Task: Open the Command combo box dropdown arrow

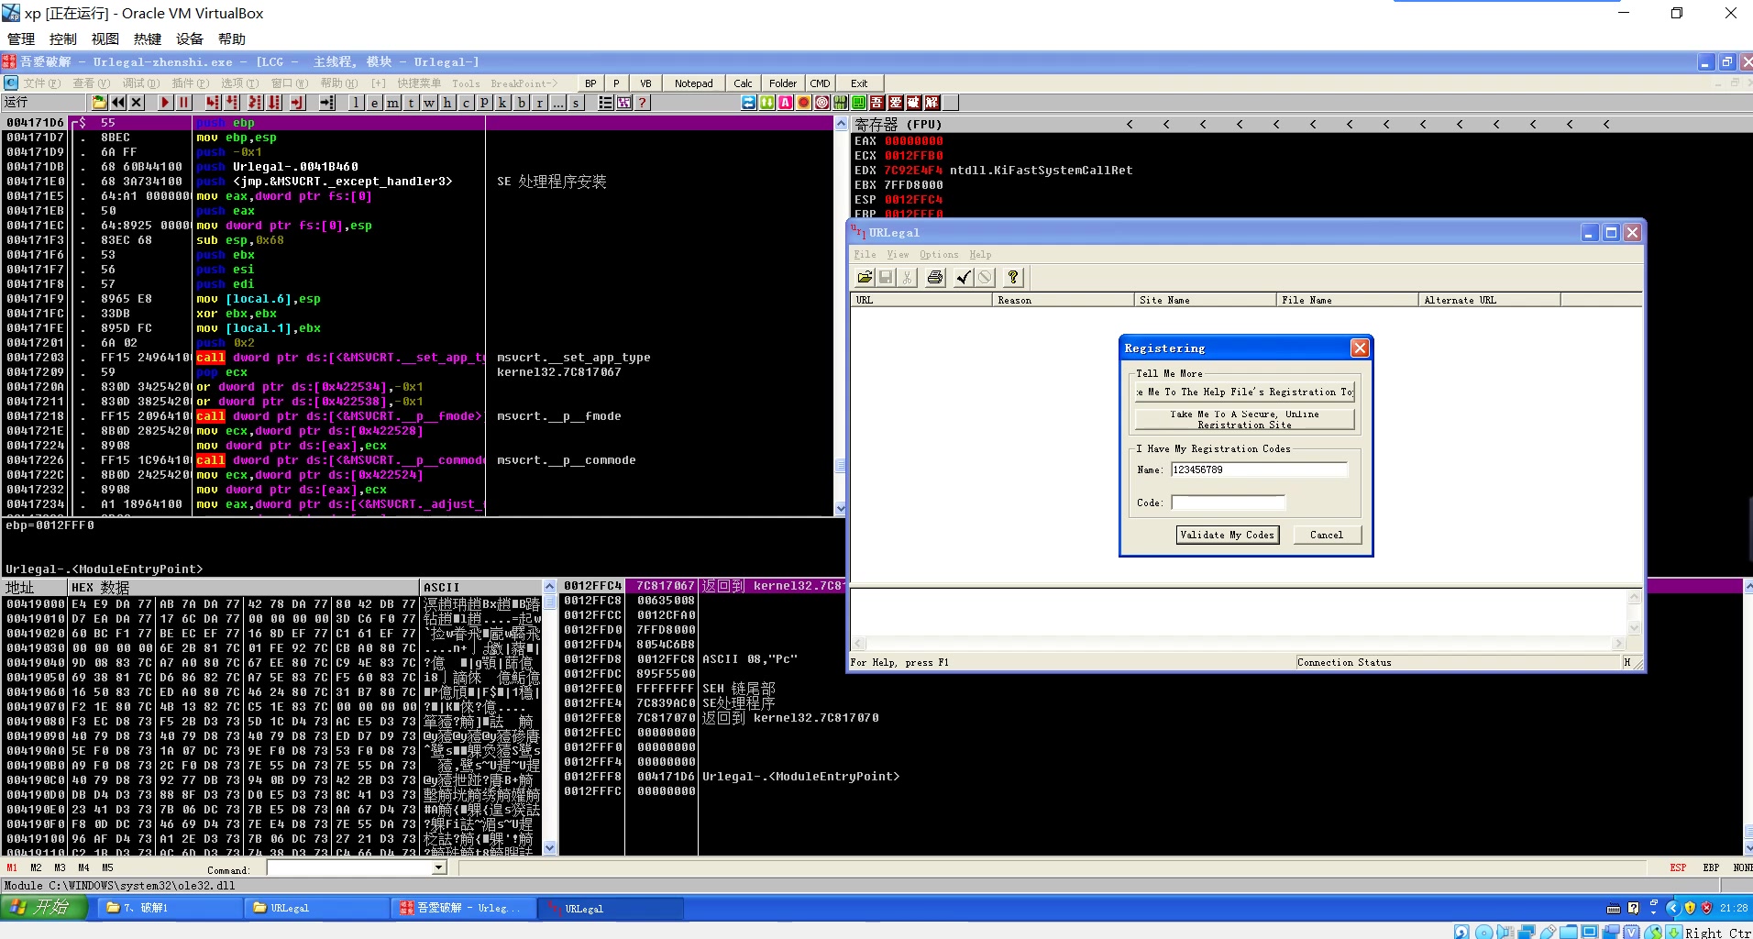Action: point(438,867)
